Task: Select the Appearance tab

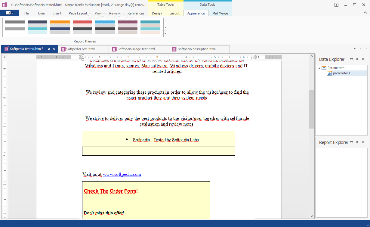Action: 196,13
